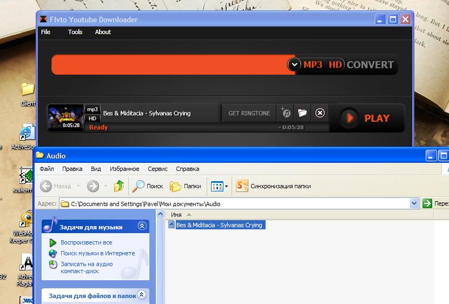Image resolution: width=449 pixels, height=304 pixels.
Task: Click the Поиск search toolbar button
Action: 148,186
